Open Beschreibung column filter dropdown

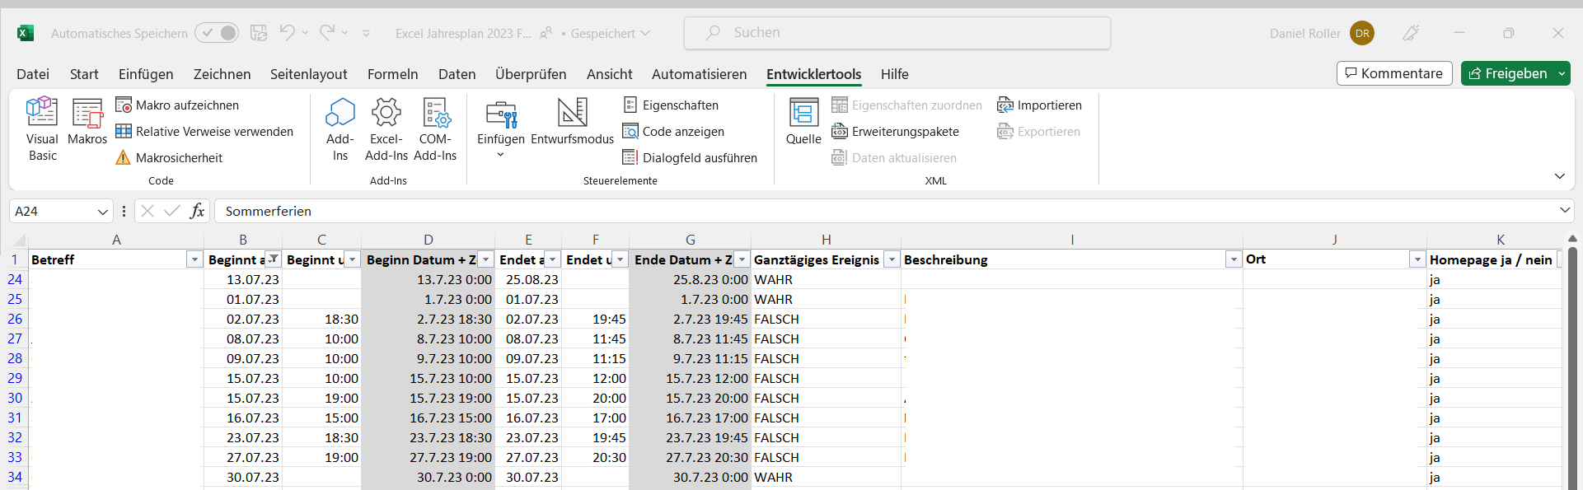tap(1234, 259)
